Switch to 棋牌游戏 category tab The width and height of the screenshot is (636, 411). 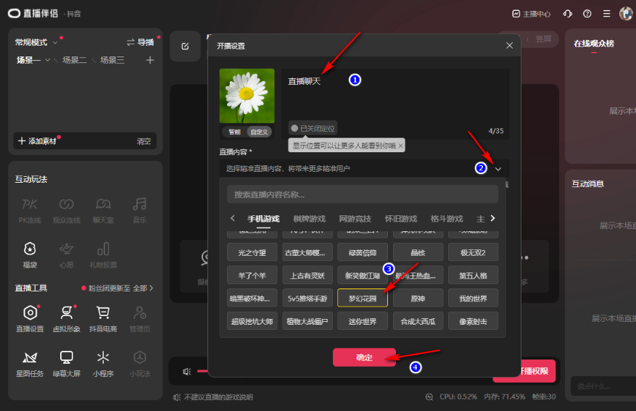click(309, 219)
